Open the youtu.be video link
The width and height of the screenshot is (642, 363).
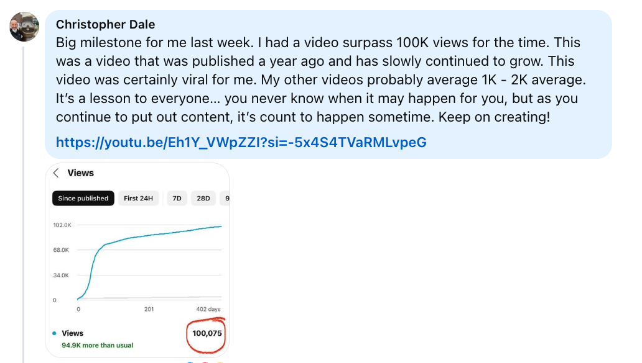click(x=241, y=143)
